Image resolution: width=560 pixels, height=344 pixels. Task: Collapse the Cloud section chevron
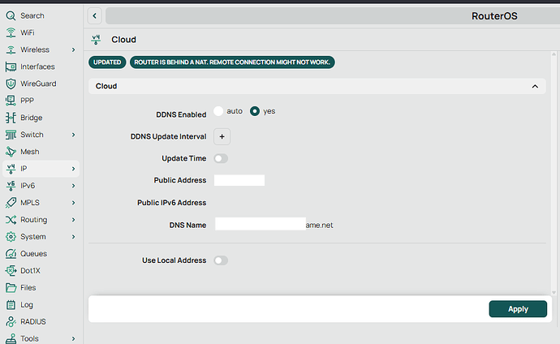535,86
